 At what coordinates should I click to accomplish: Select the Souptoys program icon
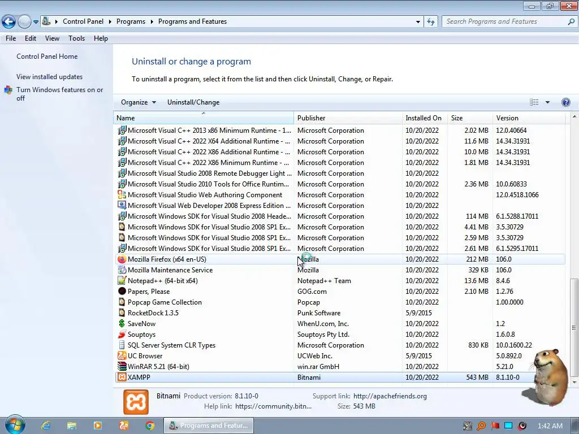pyautogui.click(x=122, y=335)
